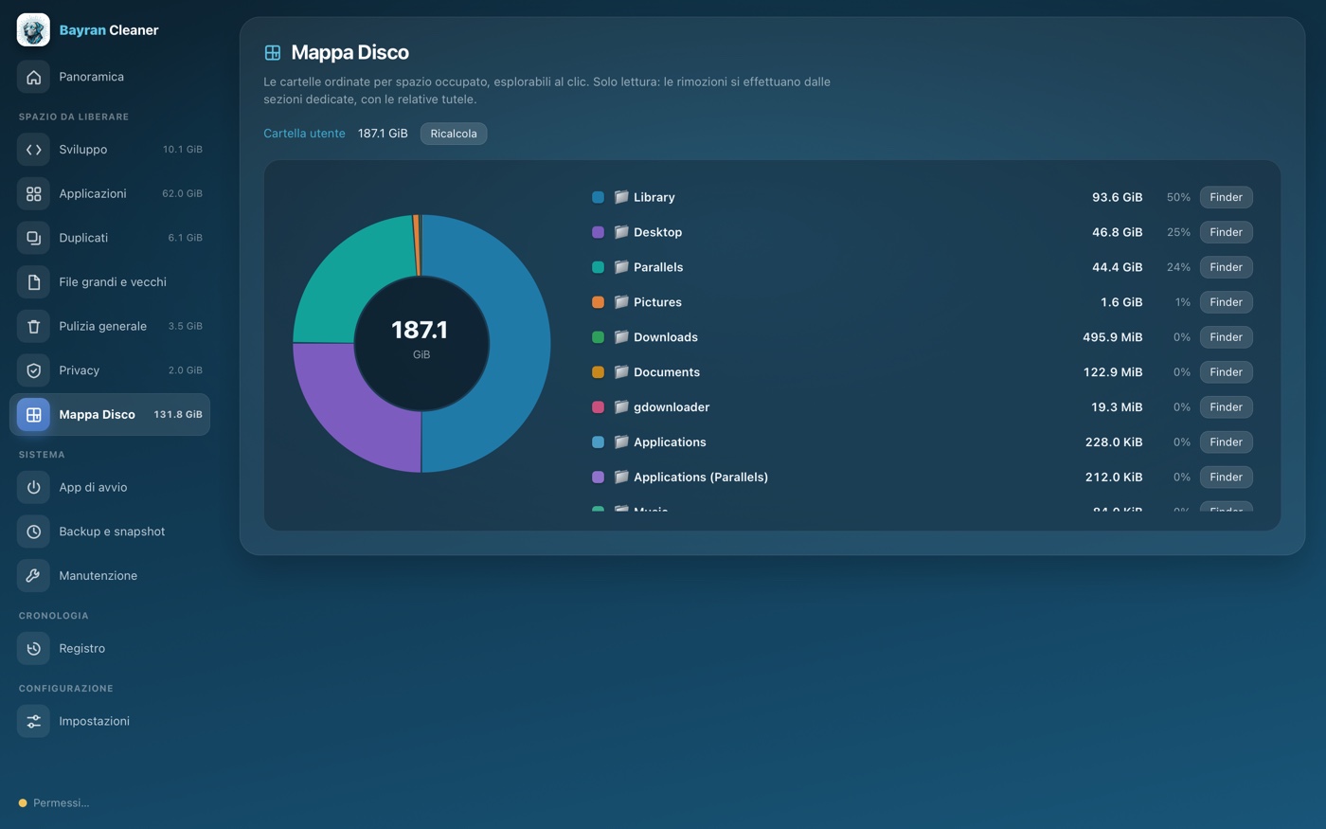Click the Applications folder name
Image resolution: width=1326 pixels, height=829 pixels.
pyautogui.click(x=670, y=442)
